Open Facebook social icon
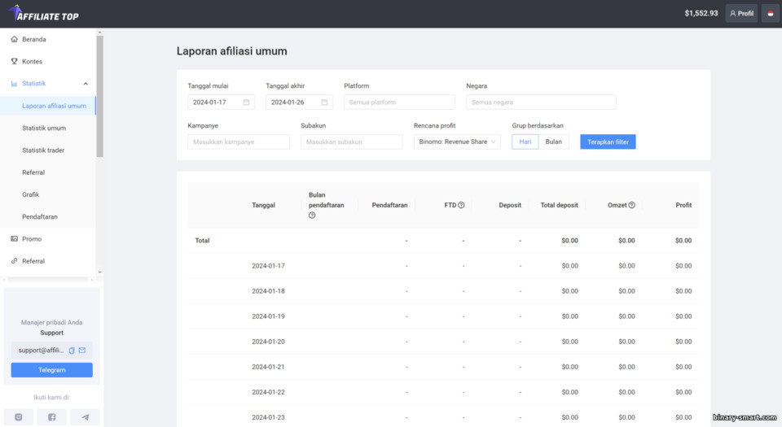The height and width of the screenshot is (427, 782). point(52,417)
